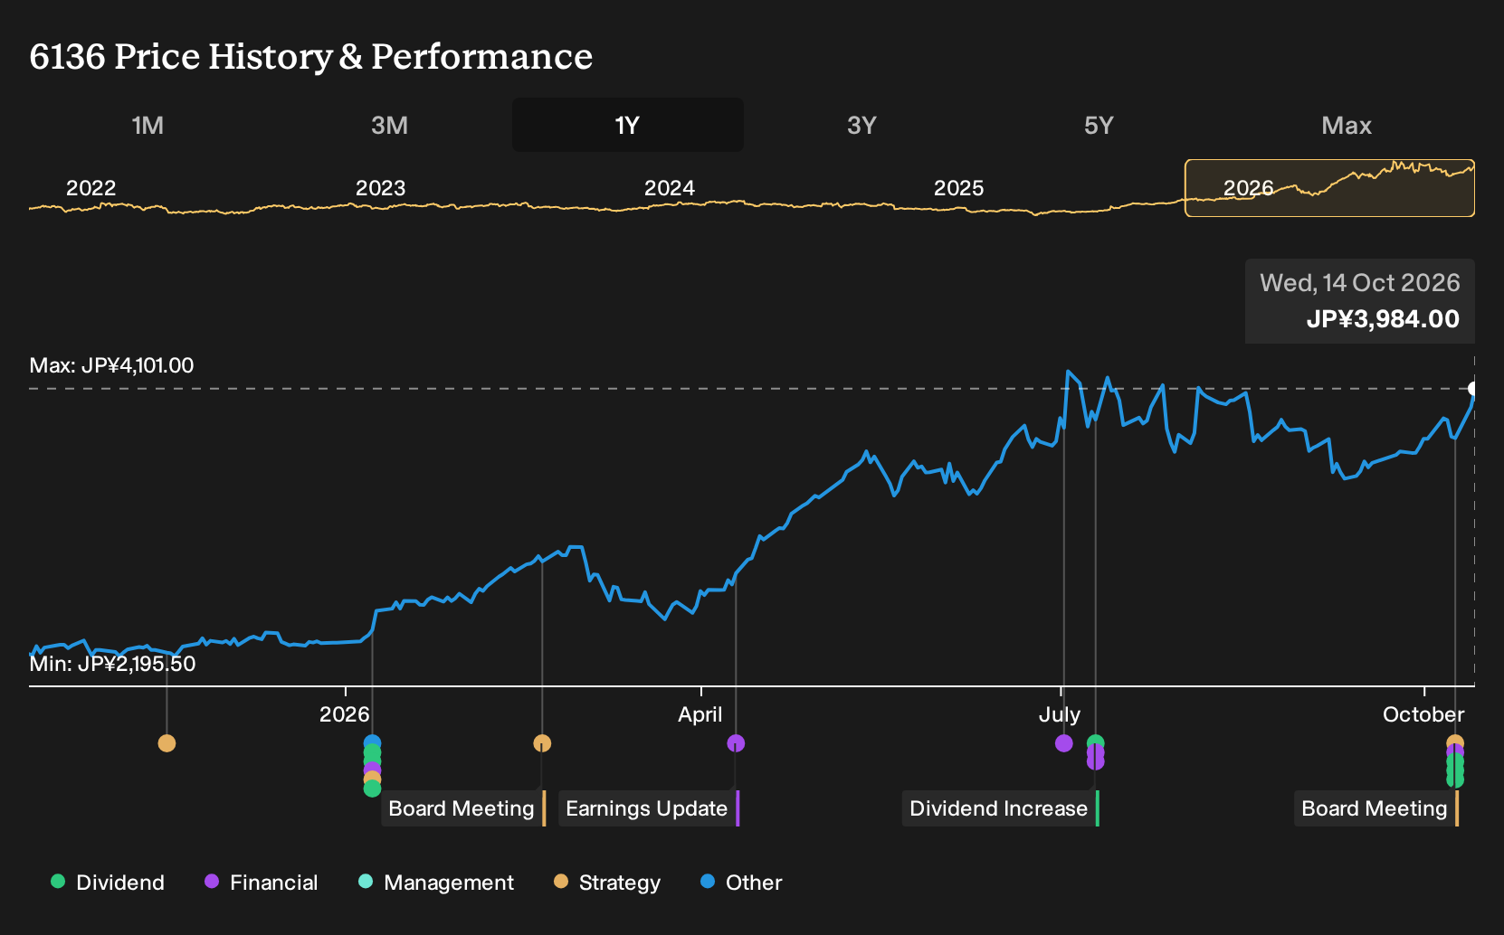
Task: Click the 'JP¥3,984.00' tooltip price
Action: [x=1383, y=319]
